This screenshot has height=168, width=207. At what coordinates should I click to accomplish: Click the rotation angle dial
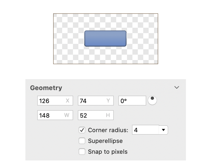click(152, 101)
